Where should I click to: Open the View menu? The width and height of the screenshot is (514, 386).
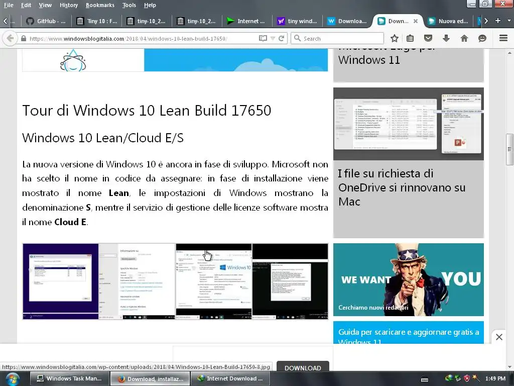(45, 5)
